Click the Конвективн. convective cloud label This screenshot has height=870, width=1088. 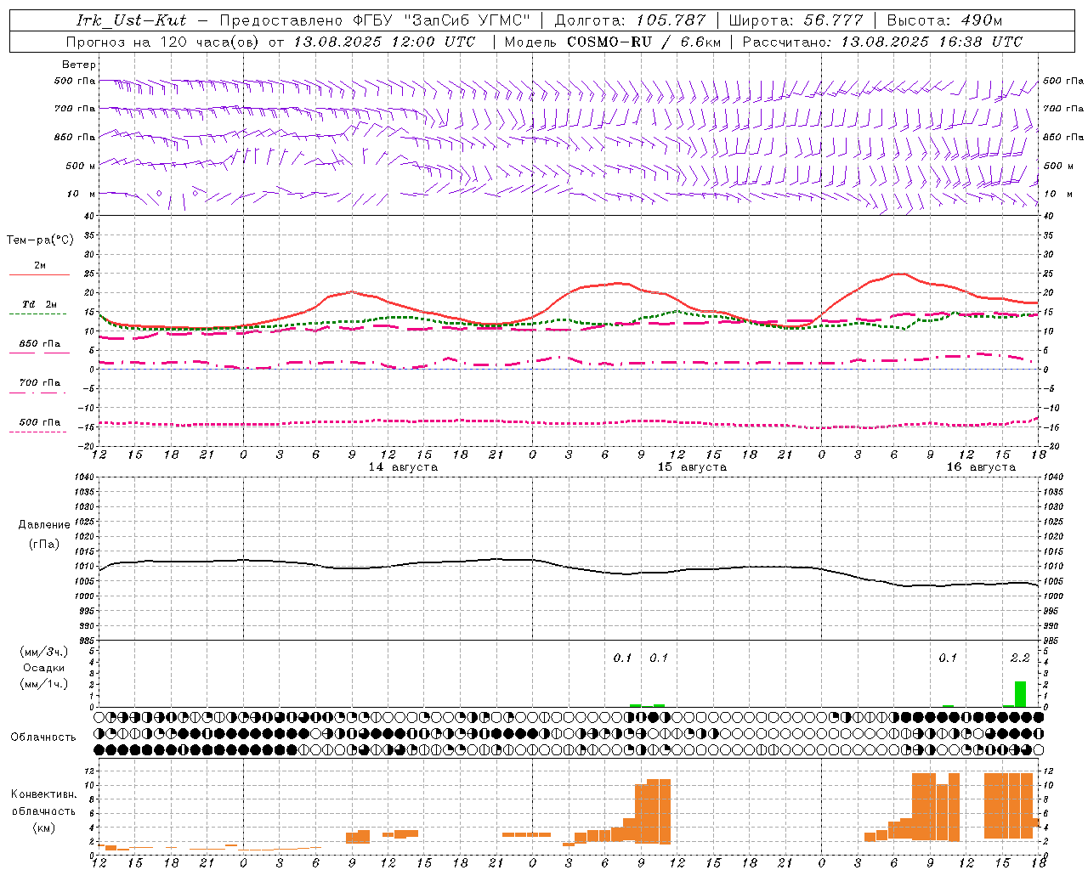pyautogui.click(x=43, y=794)
